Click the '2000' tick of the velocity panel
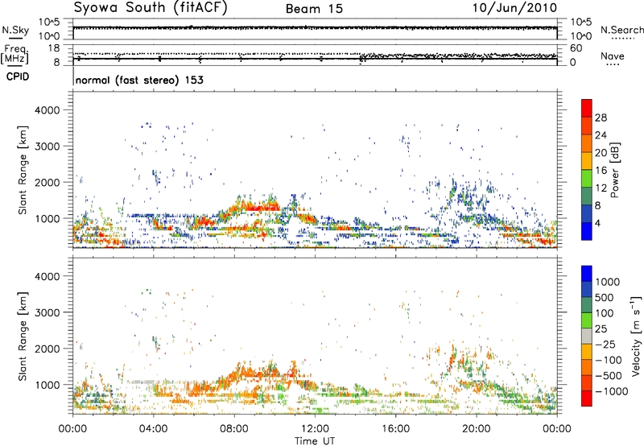The image size is (644, 446). click(x=47, y=349)
